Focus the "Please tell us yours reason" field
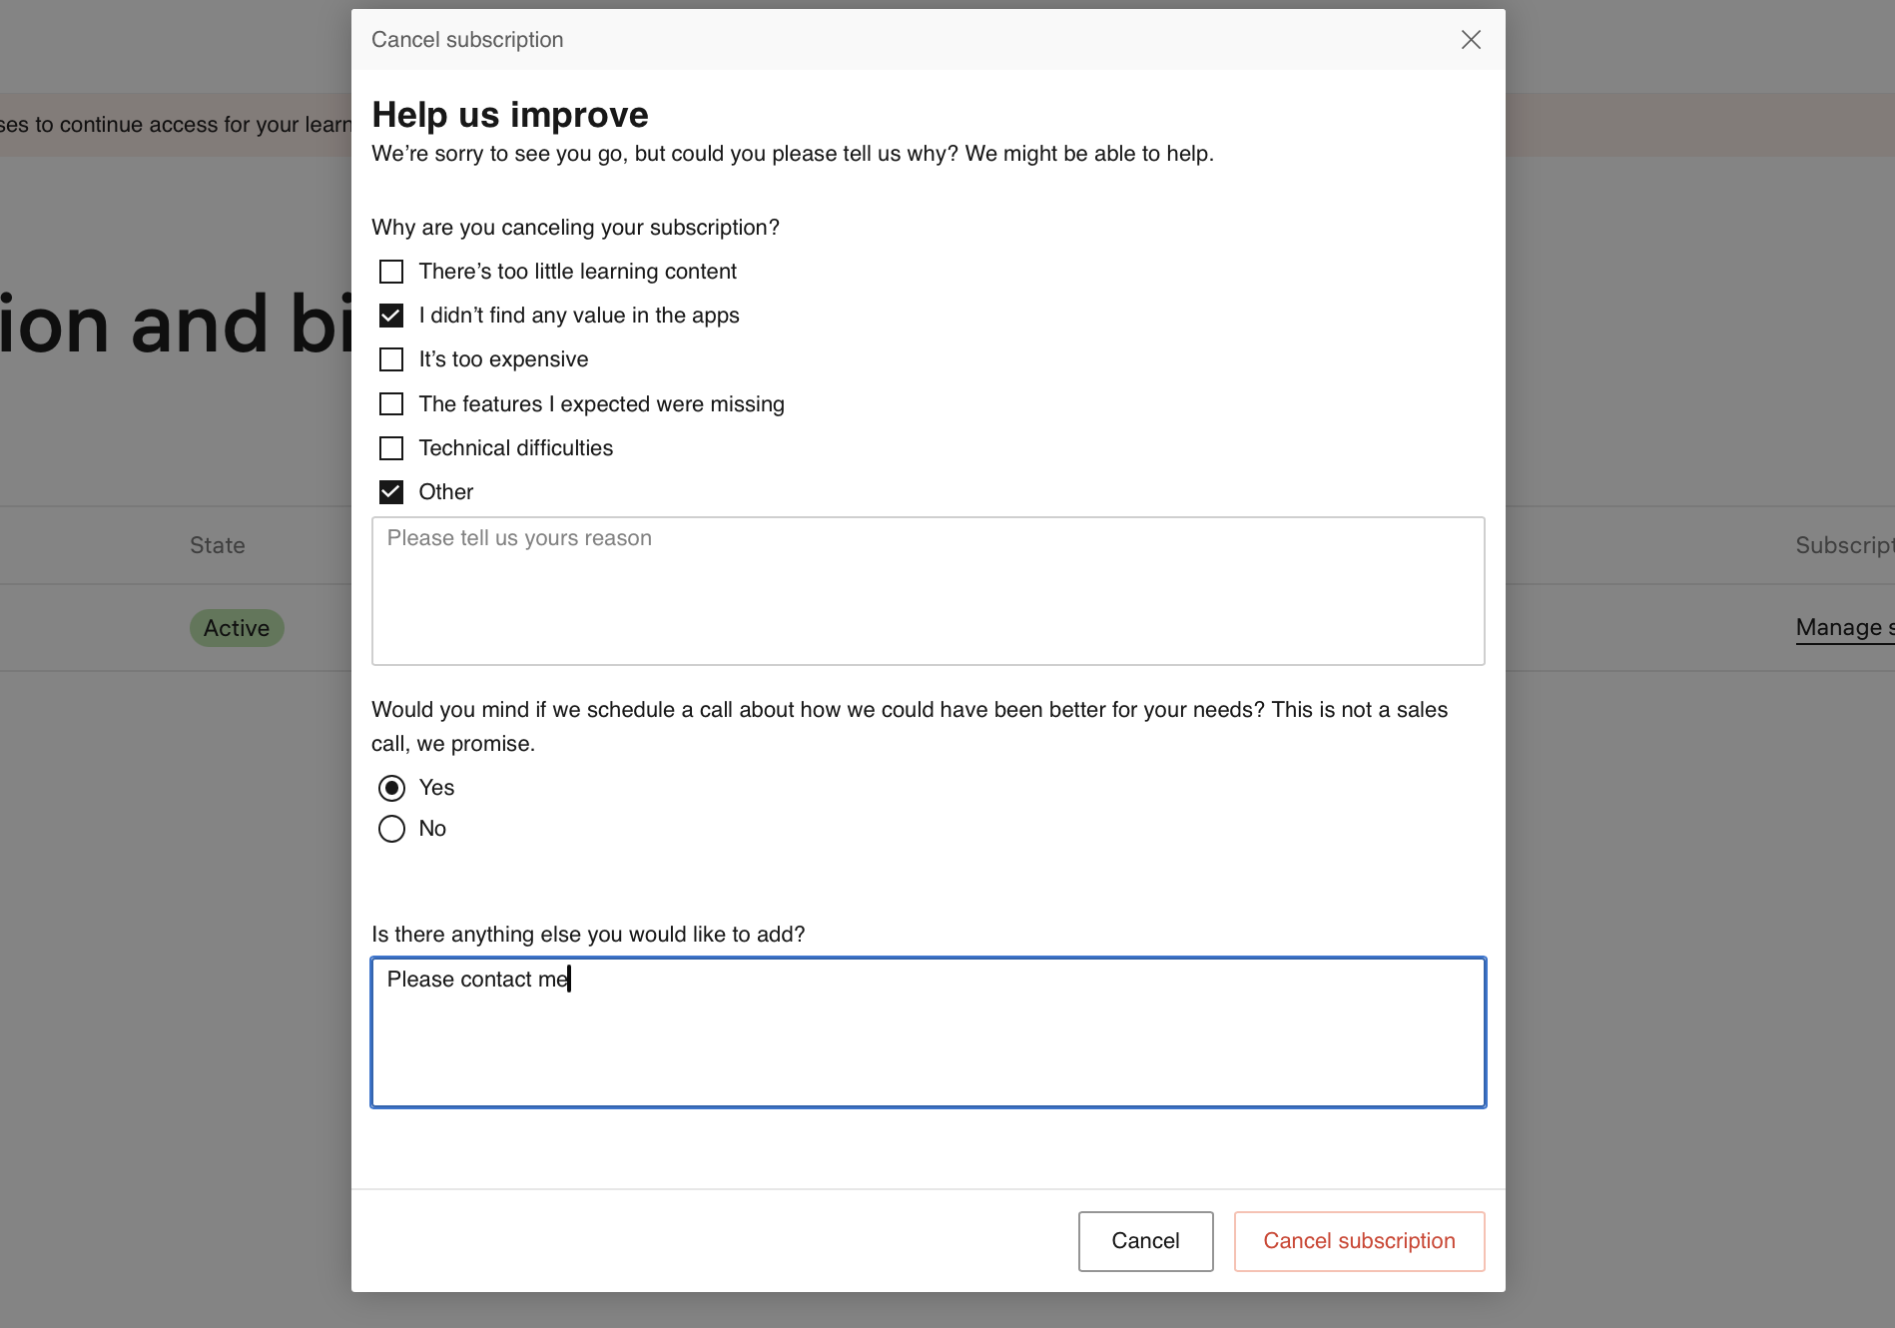Image resolution: width=1895 pixels, height=1328 pixels. pyautogui.click(x=928, y=591)
